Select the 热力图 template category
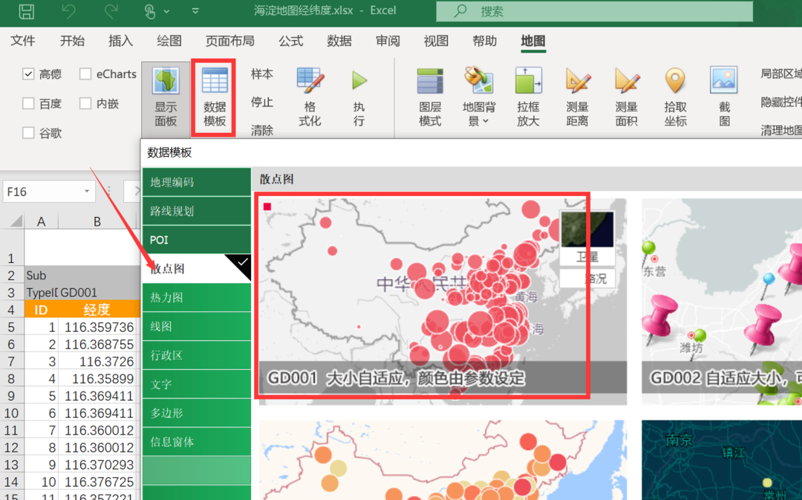 (x=196, y=297)
